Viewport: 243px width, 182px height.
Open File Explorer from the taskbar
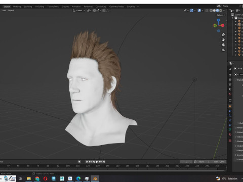(29, 178)
